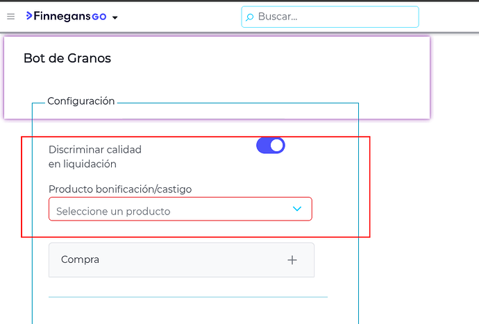Click the blue chevron in the product selector

pyautogui.click(x=297, y=209)
